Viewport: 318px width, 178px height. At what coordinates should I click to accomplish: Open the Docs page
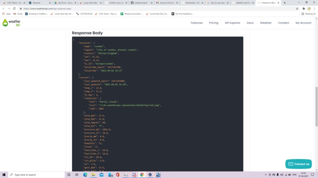coord(250,23)
